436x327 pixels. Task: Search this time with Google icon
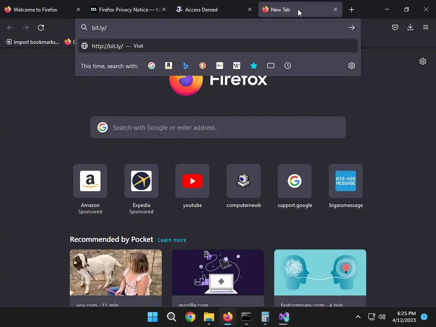(x=152, y=66)
